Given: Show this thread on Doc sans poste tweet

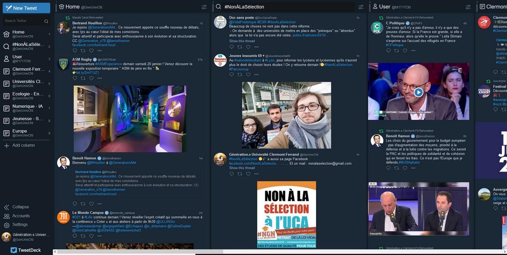Looking at the screenshot, I should [x=242, y=41].
